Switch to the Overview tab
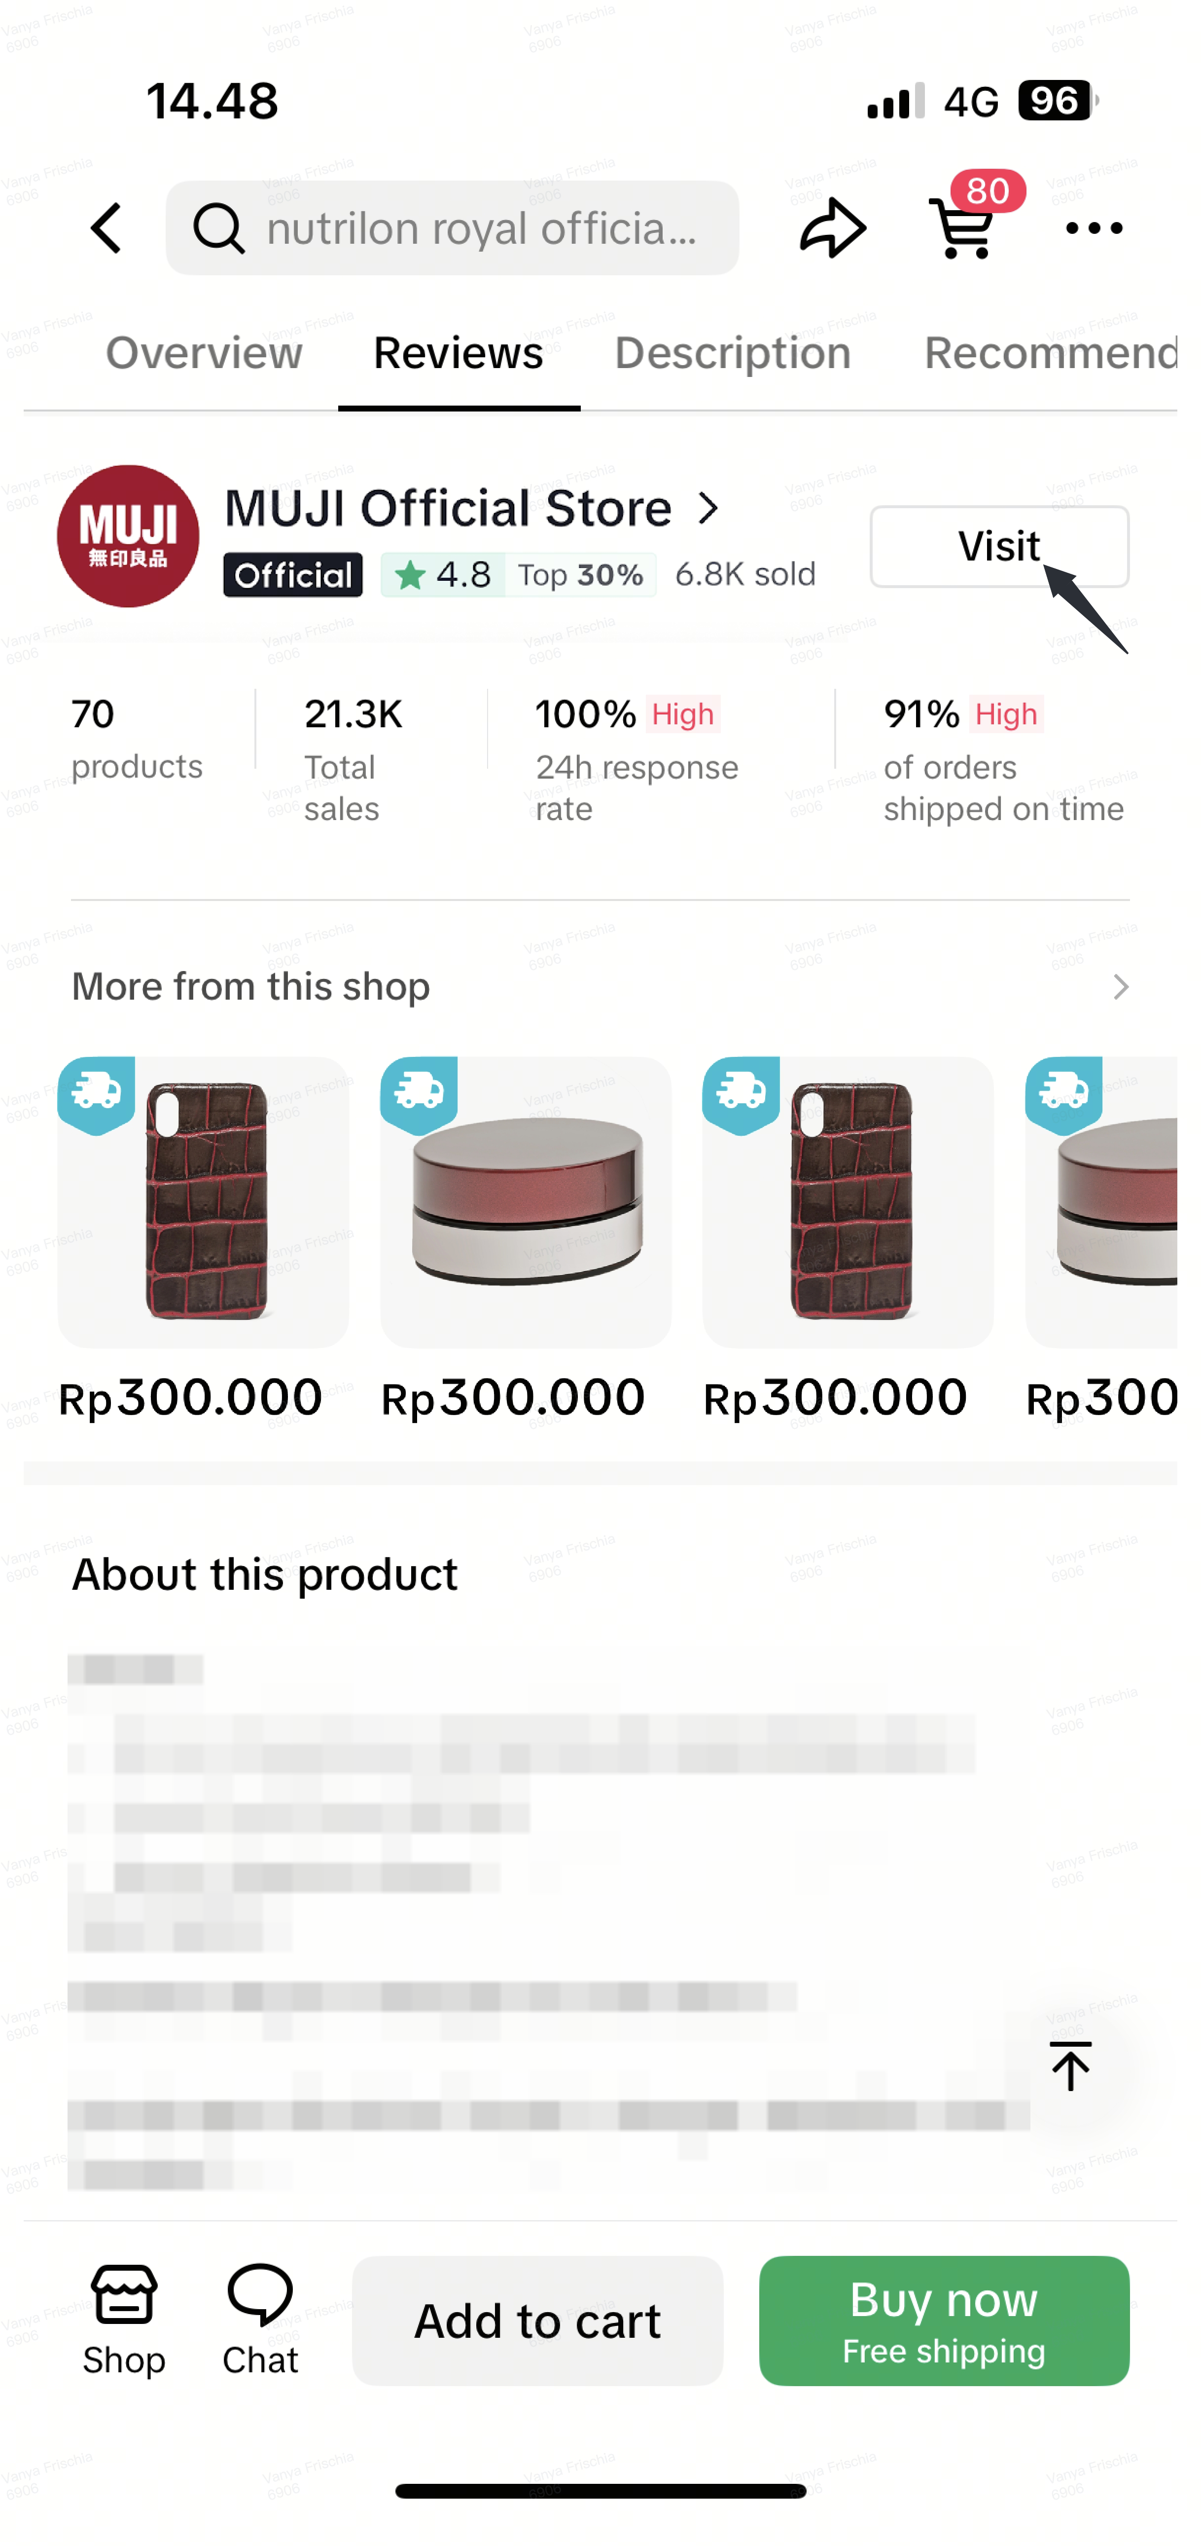The image size is (1201, 2546). tap(204, 354)
